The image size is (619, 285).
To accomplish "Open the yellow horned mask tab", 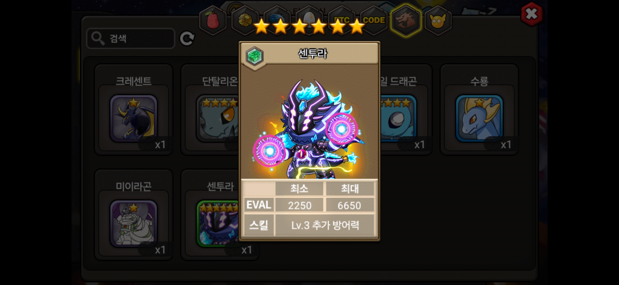I will 438,20.
